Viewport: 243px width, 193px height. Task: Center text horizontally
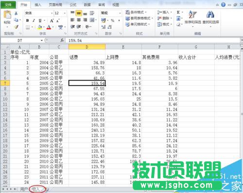pyautogui.click(x=79, y=20)
